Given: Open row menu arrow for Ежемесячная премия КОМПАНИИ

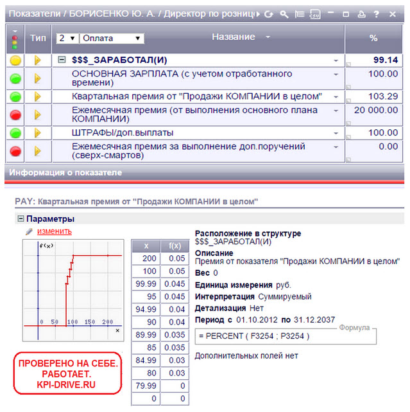Looking at the screenshot, I should click(x=336, y=111).
